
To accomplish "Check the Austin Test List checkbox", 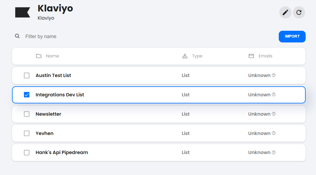I will [x=27, y=75].
